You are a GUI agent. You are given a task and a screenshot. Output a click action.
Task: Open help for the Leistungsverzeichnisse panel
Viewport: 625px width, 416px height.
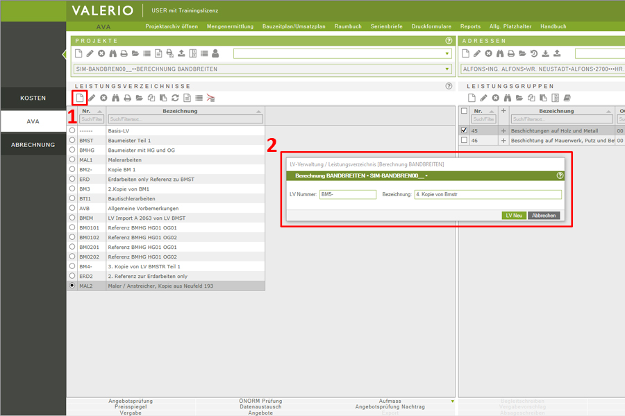[449, 86]
